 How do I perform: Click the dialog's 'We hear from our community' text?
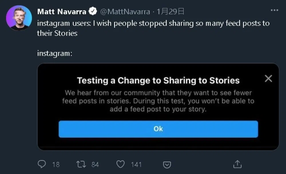tap(158, 101)
